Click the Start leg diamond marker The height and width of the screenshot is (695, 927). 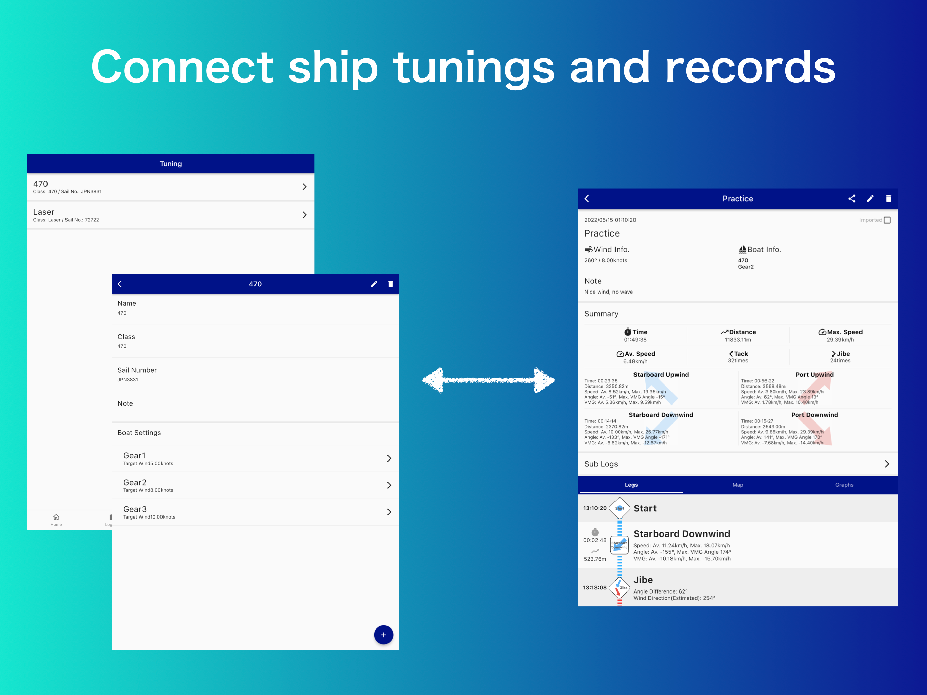[619, 508]
